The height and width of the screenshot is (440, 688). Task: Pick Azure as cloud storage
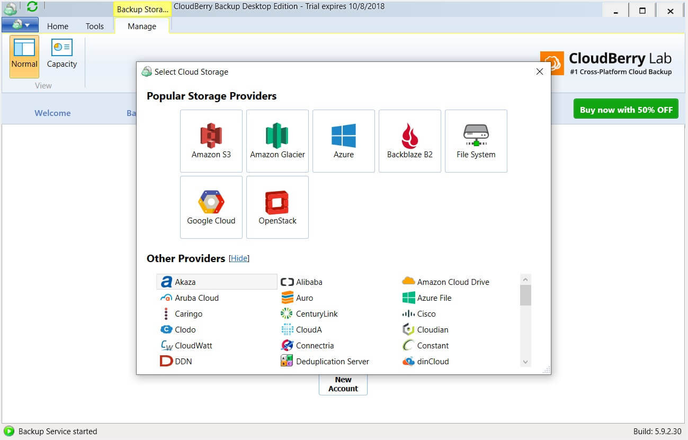344,141
